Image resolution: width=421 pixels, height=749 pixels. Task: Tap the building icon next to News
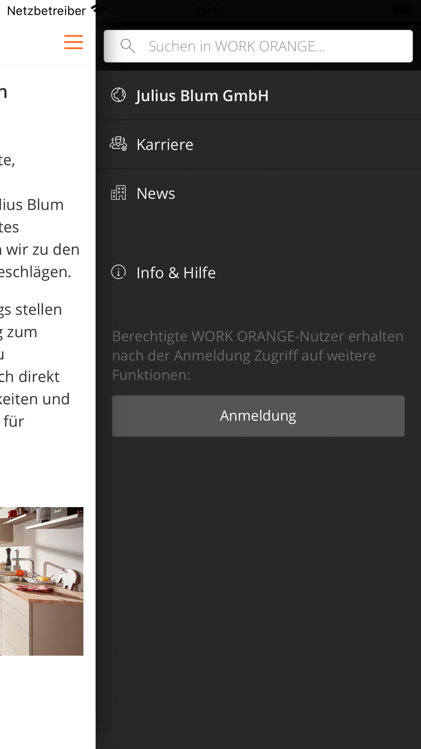click(118, 193)
